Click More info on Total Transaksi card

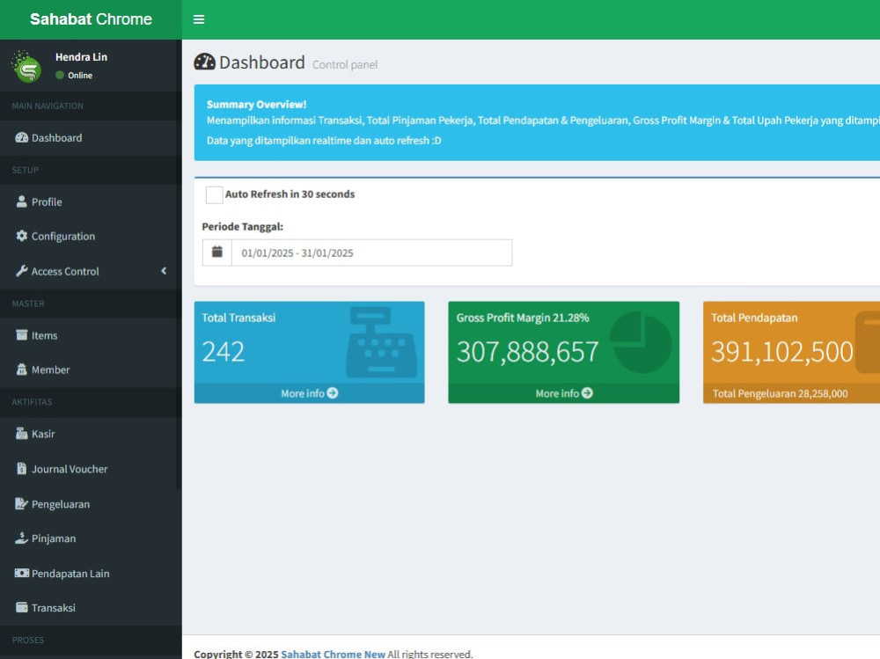(309, 393)
